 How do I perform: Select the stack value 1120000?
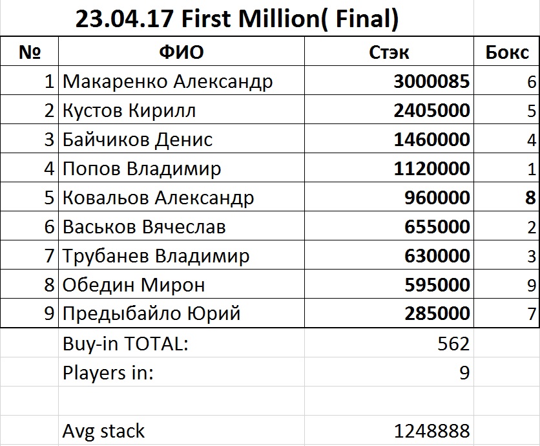tap(431, 169)
